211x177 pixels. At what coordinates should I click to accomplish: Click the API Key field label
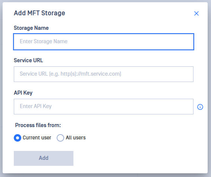coord(23,93)
